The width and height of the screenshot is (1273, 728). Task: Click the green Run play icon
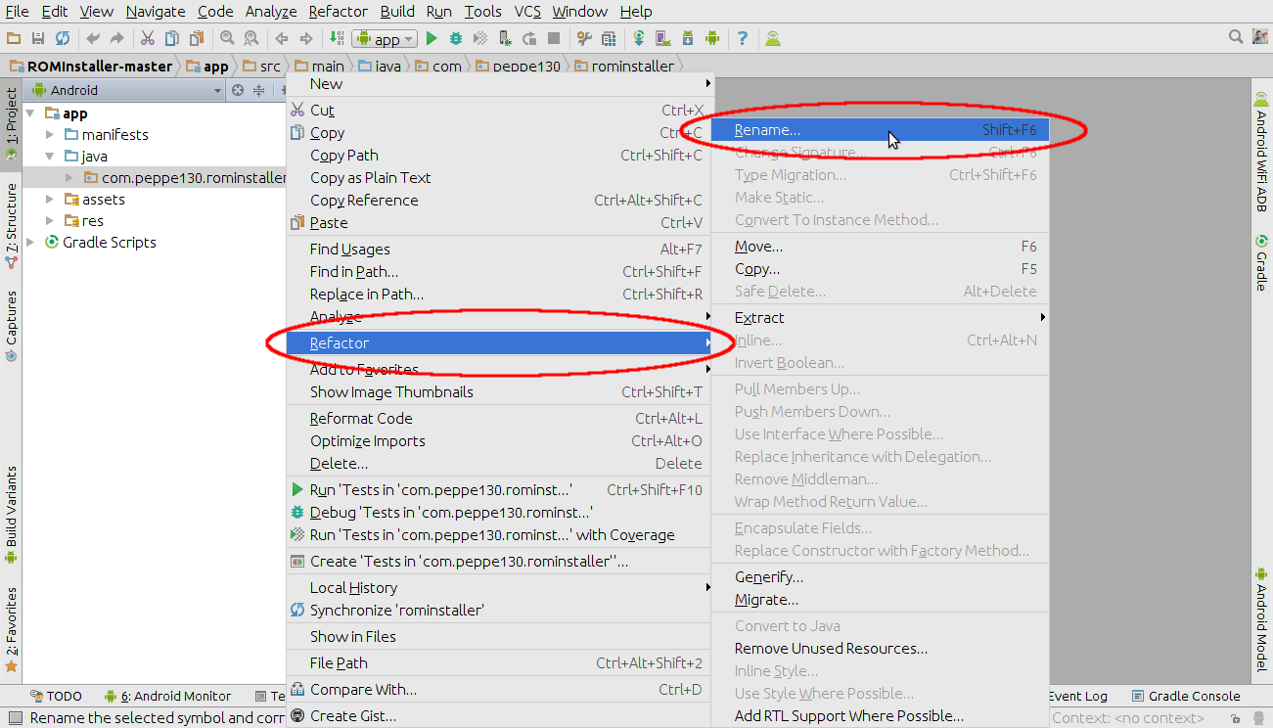click(x=432, y=38)
